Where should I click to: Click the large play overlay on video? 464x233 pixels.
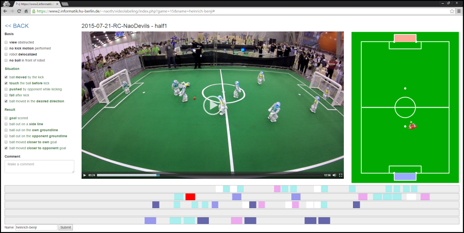pyautogui.click(x=212, y=105)
